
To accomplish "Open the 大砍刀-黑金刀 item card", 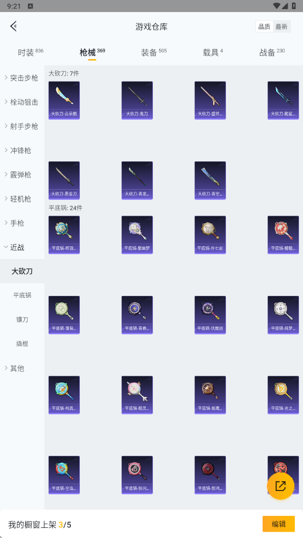I will (64, 181).
